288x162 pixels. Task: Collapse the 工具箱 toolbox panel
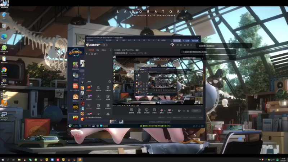110,82
